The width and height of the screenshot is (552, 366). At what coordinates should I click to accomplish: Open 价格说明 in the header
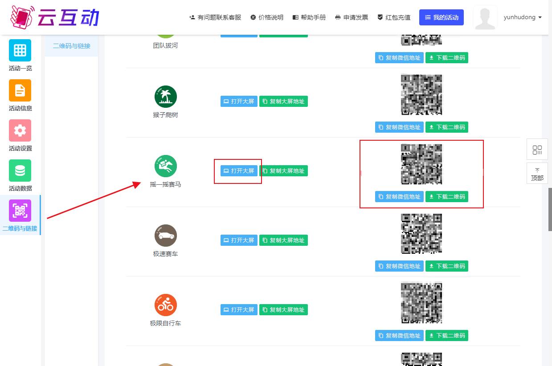[266, 17]
